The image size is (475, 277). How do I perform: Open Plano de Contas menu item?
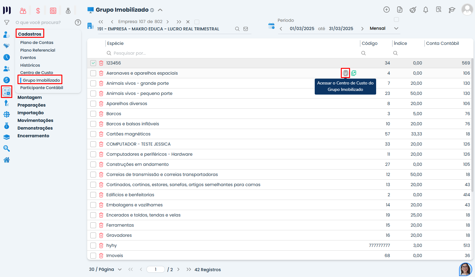(x=37, y=42)
